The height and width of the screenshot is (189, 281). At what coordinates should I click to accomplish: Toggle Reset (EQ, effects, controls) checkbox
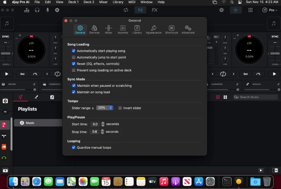(x=74, y=64)
